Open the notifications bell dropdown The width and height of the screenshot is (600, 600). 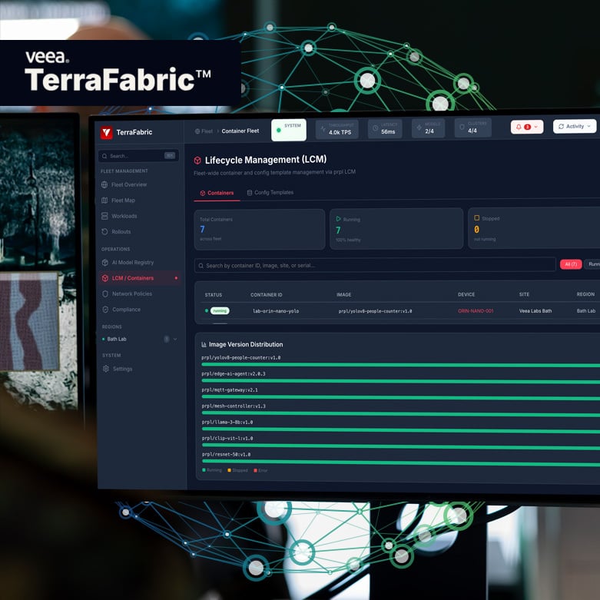(526, 127)
